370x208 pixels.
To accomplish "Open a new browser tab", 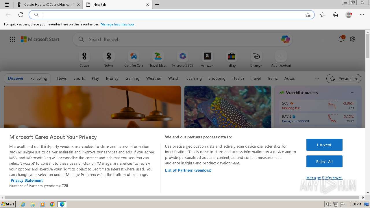I will coord(157,5).
